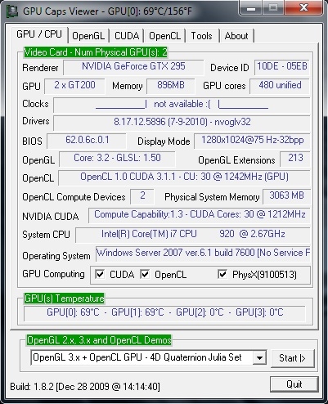Click the Display Mode label
Image resolution: width=328 pixels, height=404 pixels.
(x=164, y=141)
